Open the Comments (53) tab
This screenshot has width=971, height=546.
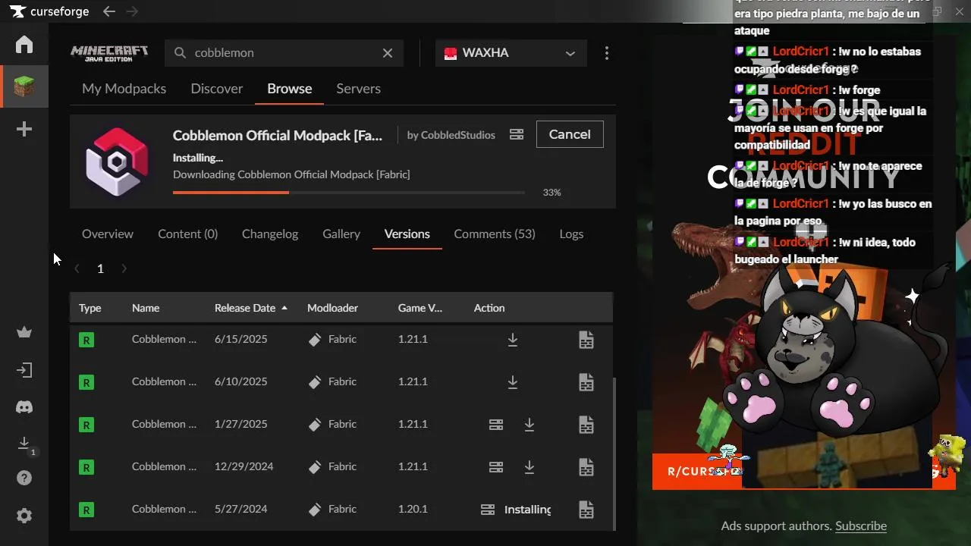point(495,234)
